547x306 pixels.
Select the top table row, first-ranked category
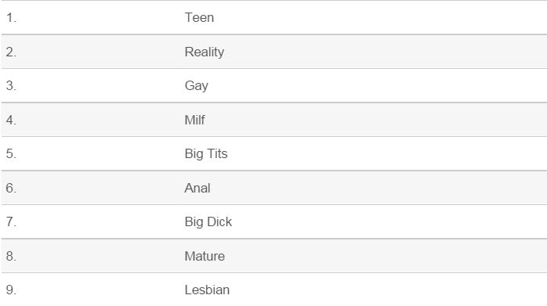[x=274, y=17]
